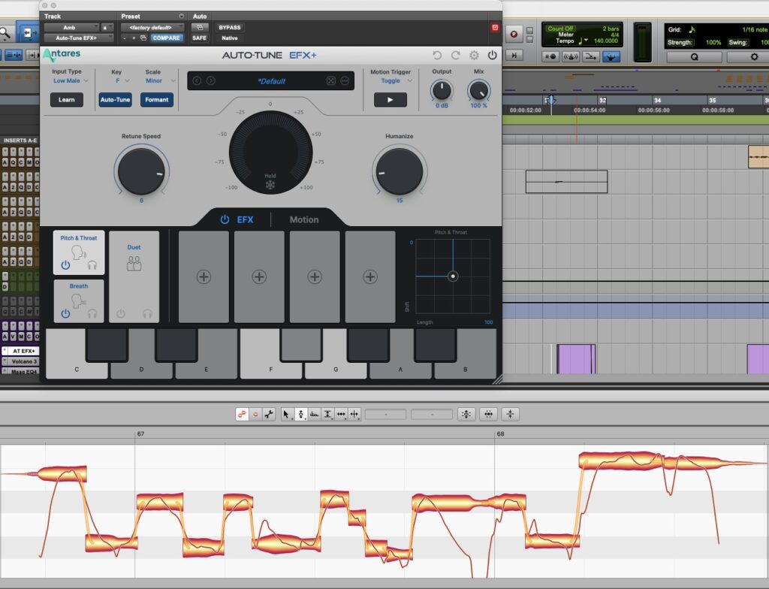The height and width of the screenshot is (589, 769).
Task: Select the Melodyne formant tool
Action: (x=315, y=414)
